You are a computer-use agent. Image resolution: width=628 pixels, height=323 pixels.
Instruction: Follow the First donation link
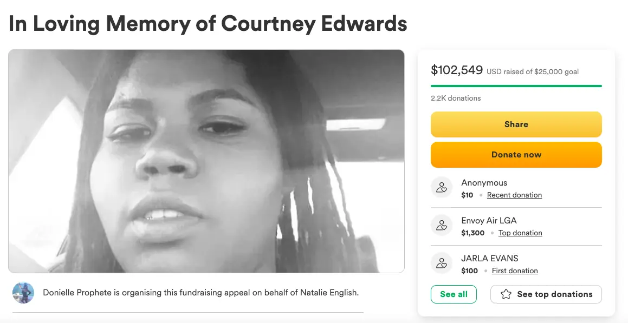click(x=515, y=271)
